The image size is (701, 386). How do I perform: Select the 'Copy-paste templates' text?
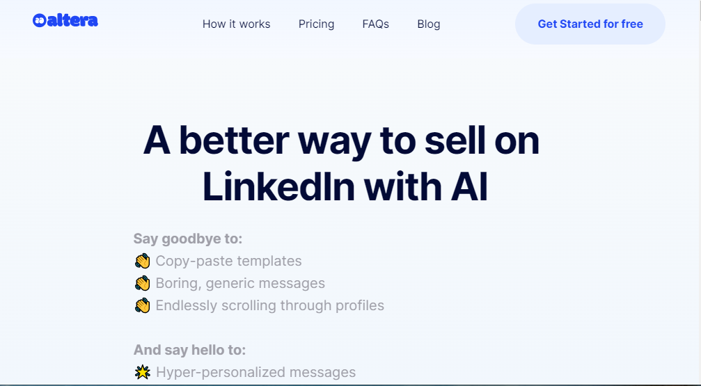click(x=228, y=262)
